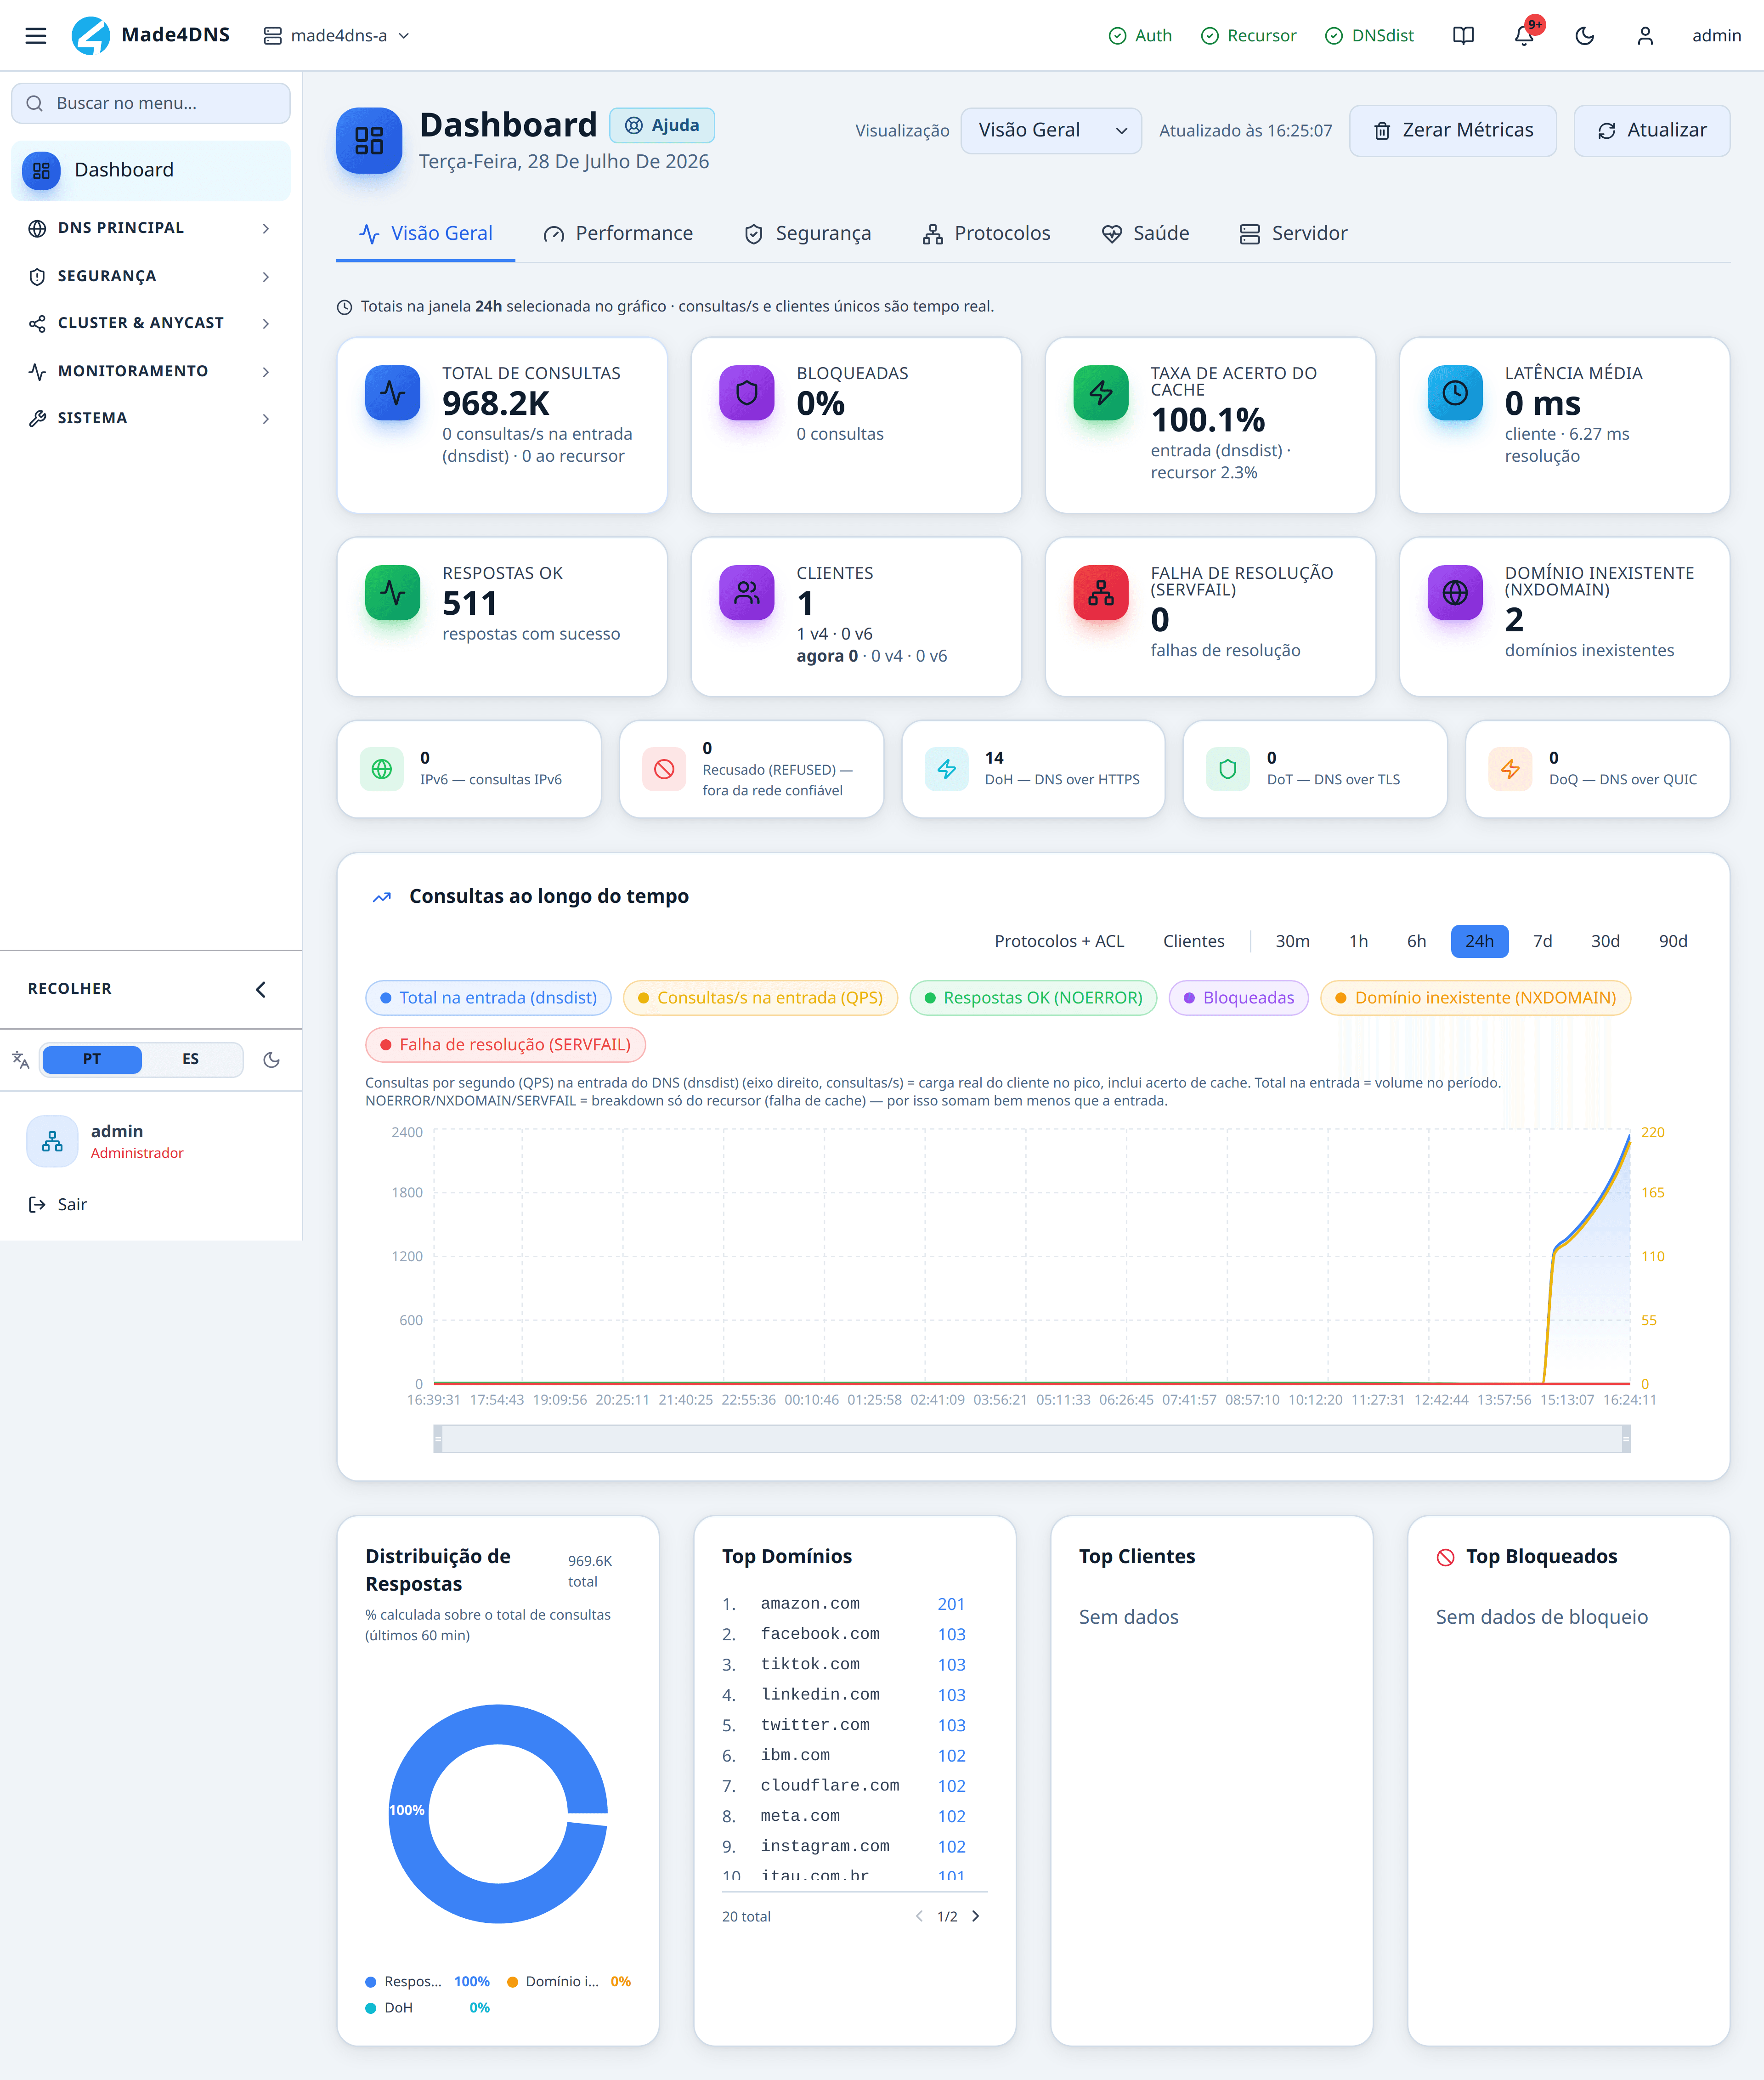Viewport: 1764px width, 2080px height.
Task: Click the SERVFAIL network card icon
Action: (1101, 593)
